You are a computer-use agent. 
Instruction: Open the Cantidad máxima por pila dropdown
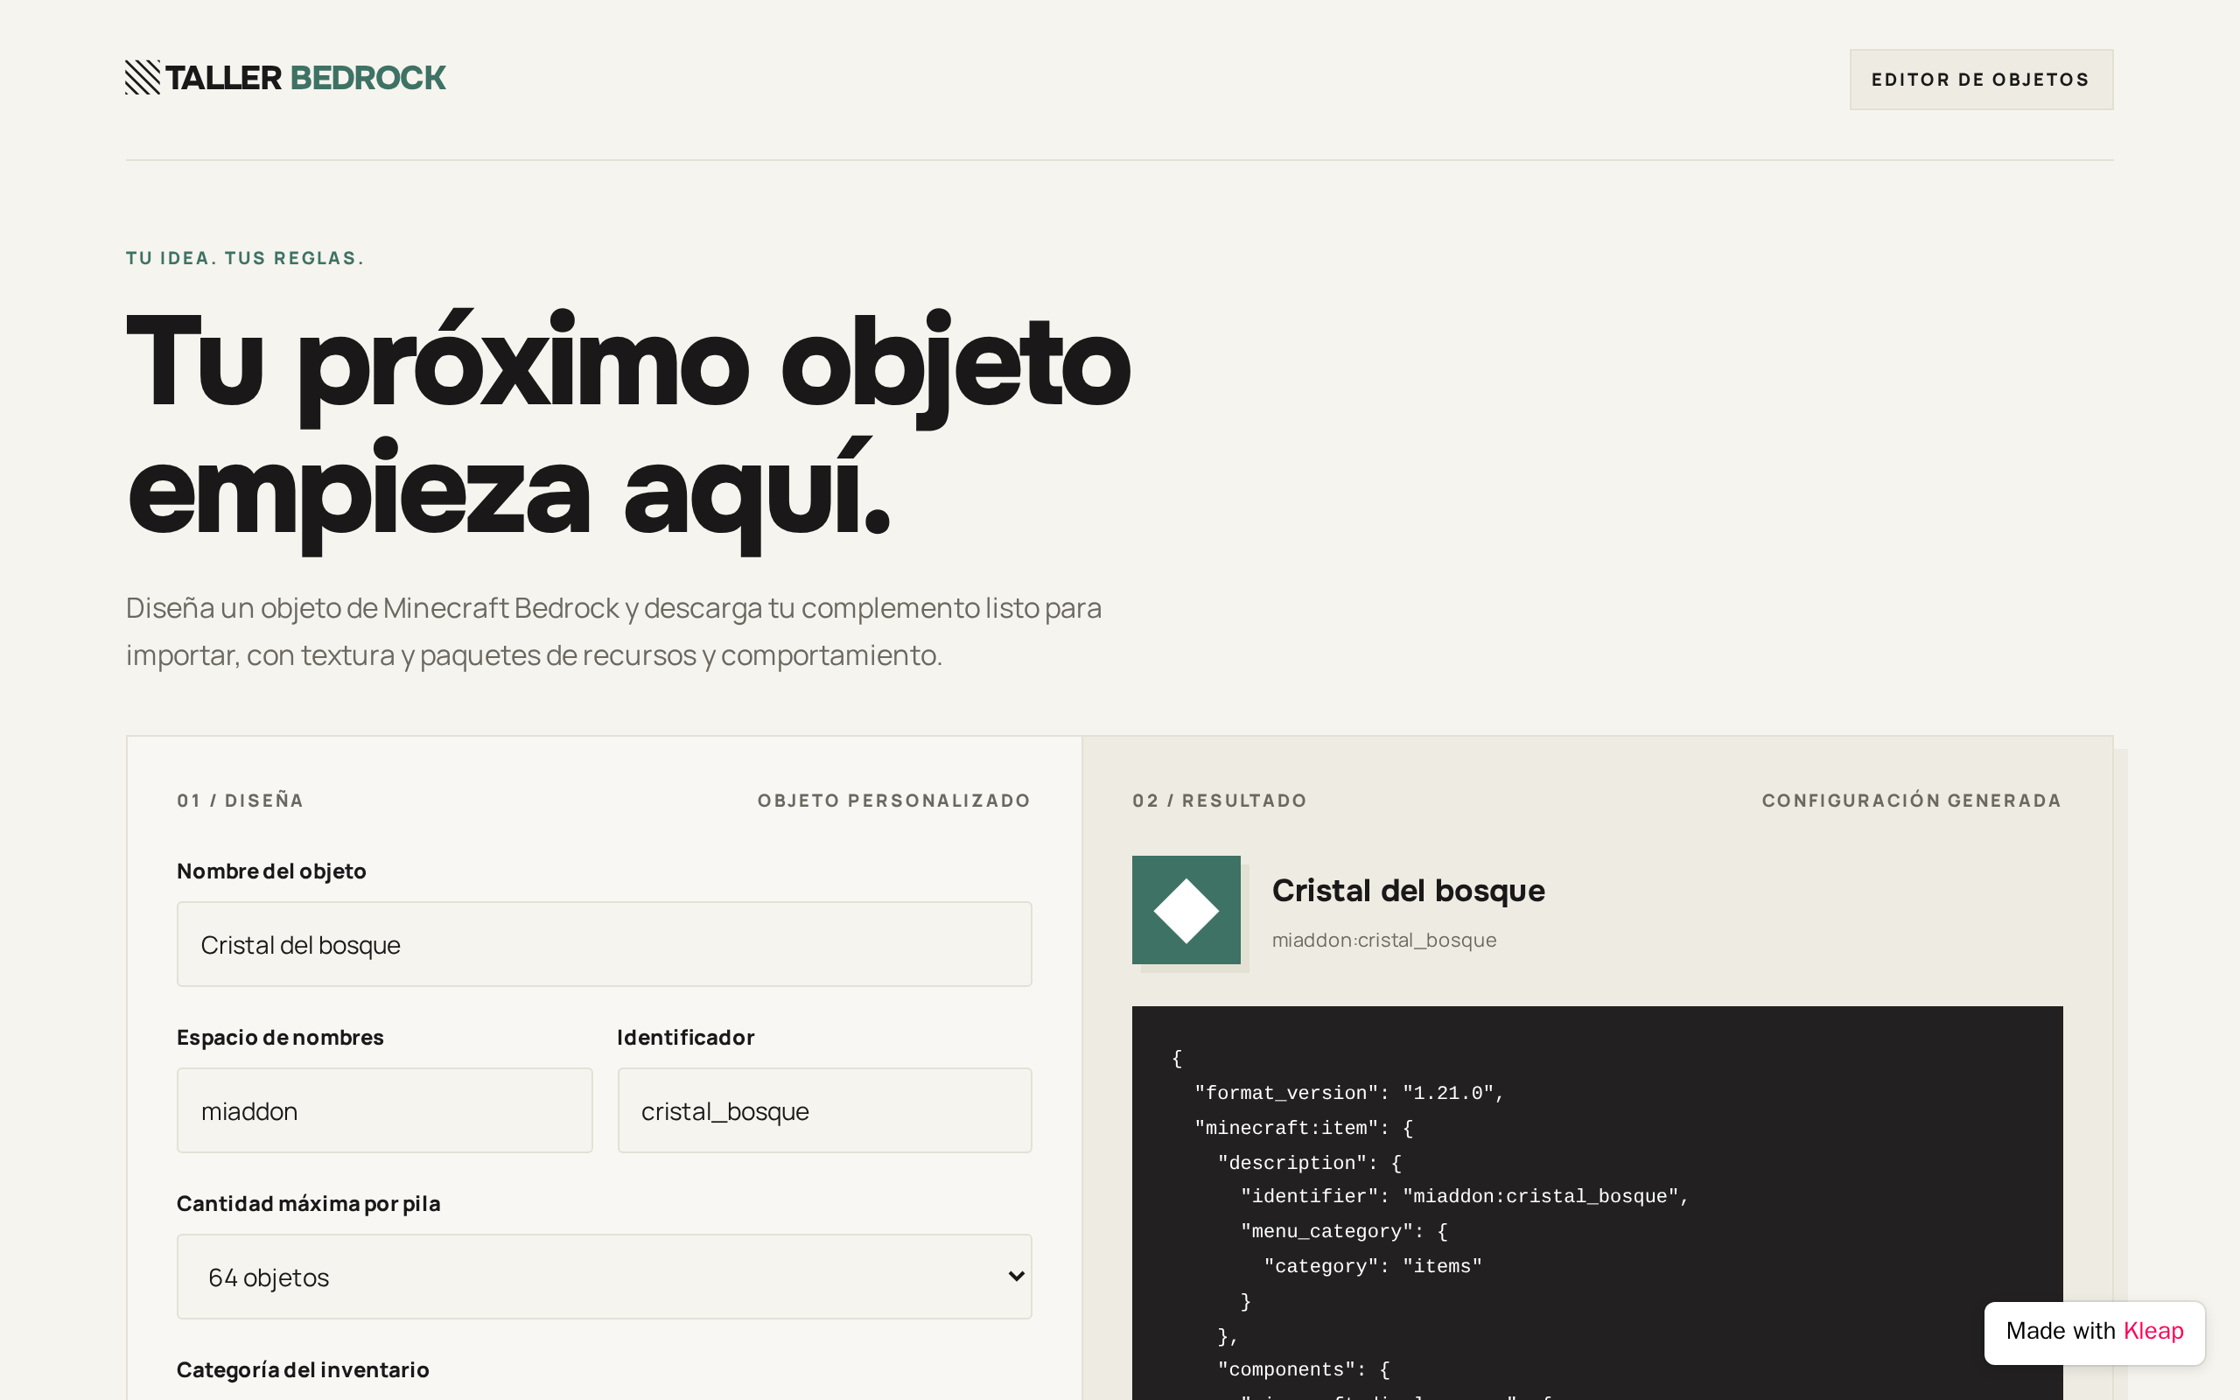click(605, 1276)
